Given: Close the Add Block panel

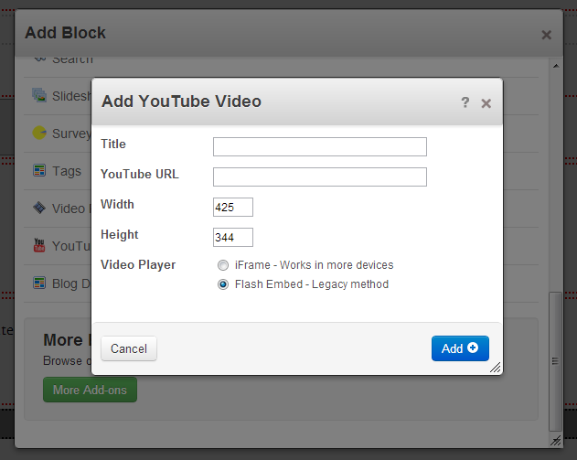Looking at the screenshot, I should (546, 35).
